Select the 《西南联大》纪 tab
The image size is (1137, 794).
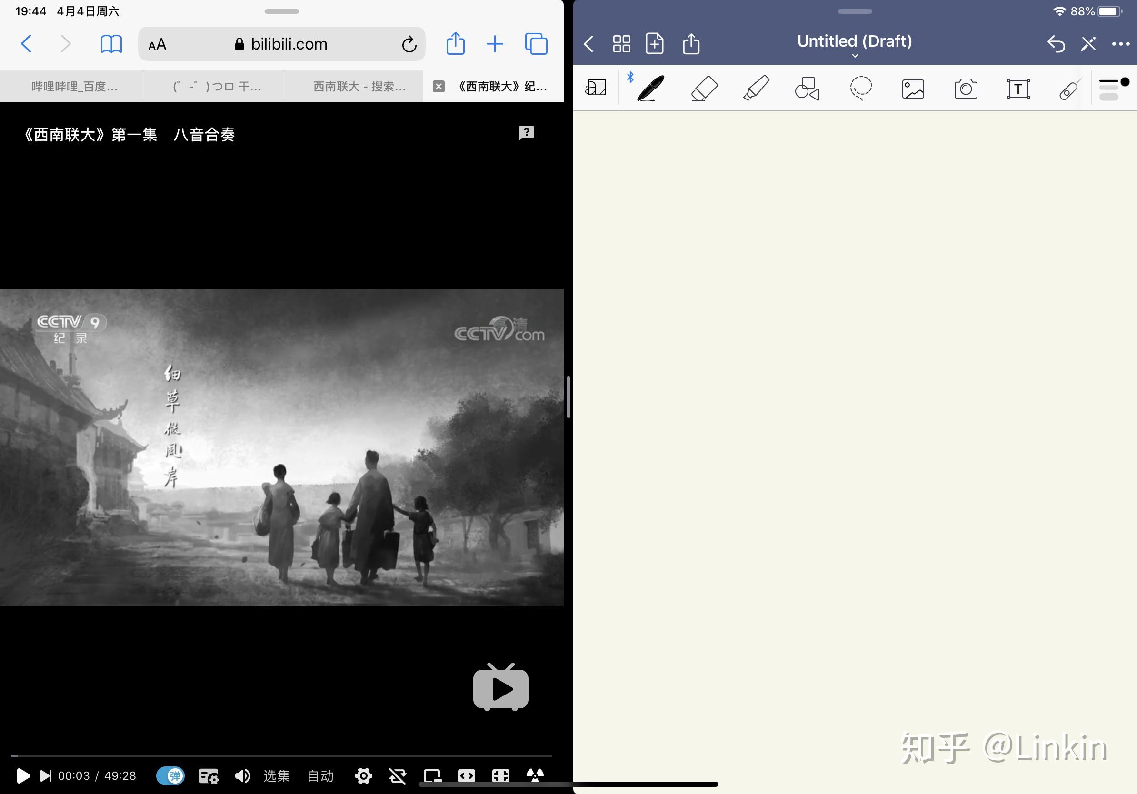502,87
